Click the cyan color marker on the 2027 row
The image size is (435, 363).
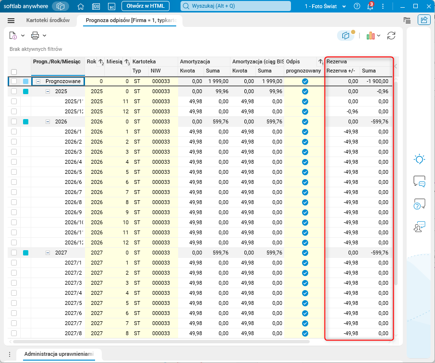click(x=26, y=253)
